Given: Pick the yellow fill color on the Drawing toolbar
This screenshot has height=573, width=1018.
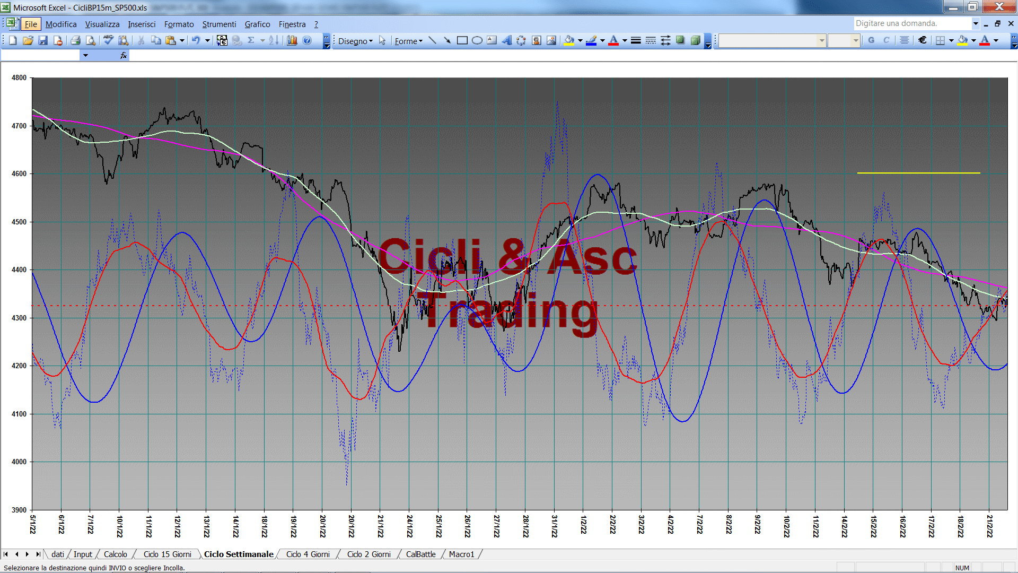Looking at the screenshot, I should pyautogui.click(x=569, y=40).
